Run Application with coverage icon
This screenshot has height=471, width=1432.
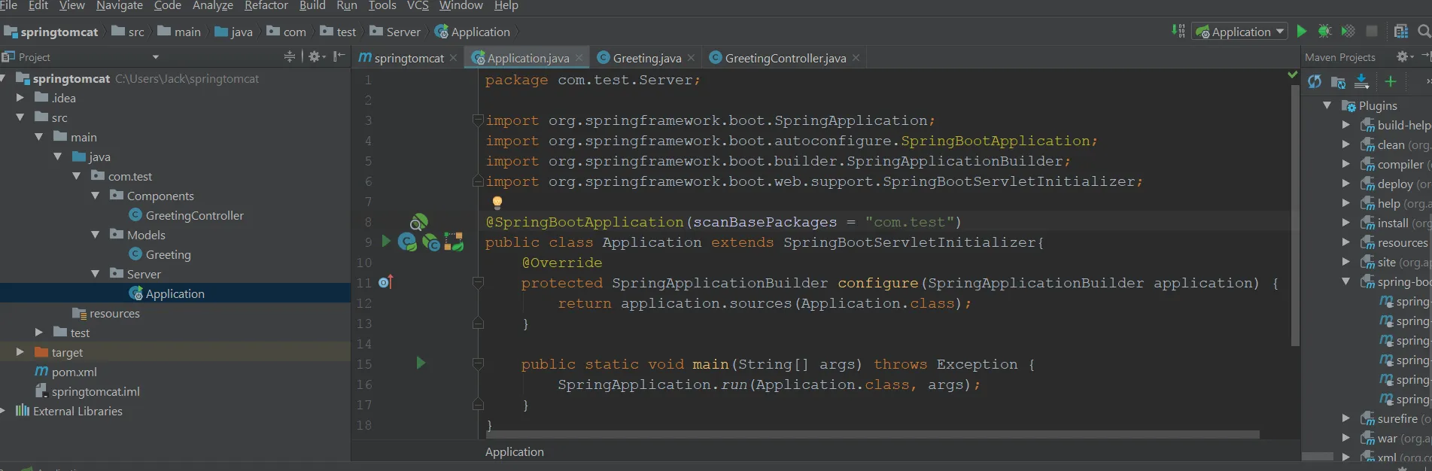pos(1348,32)
